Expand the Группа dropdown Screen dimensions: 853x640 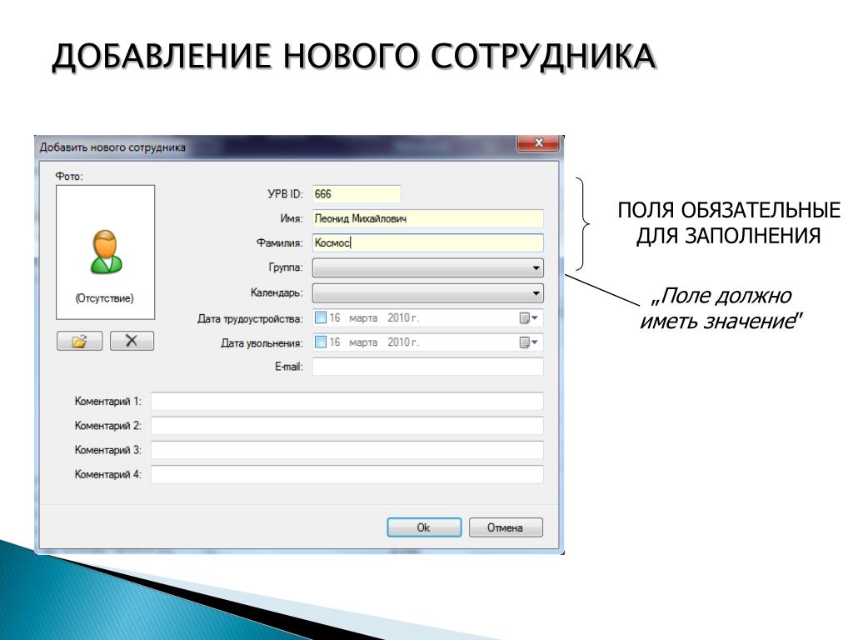coord(427,267)
